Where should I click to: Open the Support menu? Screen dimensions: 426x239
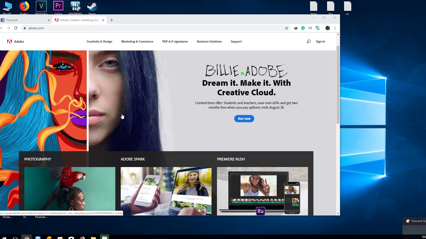click(x=236, y=41)
